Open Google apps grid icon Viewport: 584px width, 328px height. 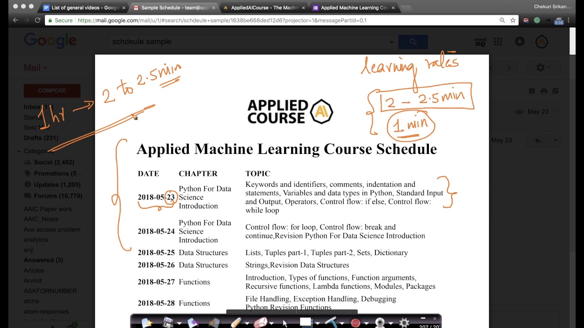498,41
